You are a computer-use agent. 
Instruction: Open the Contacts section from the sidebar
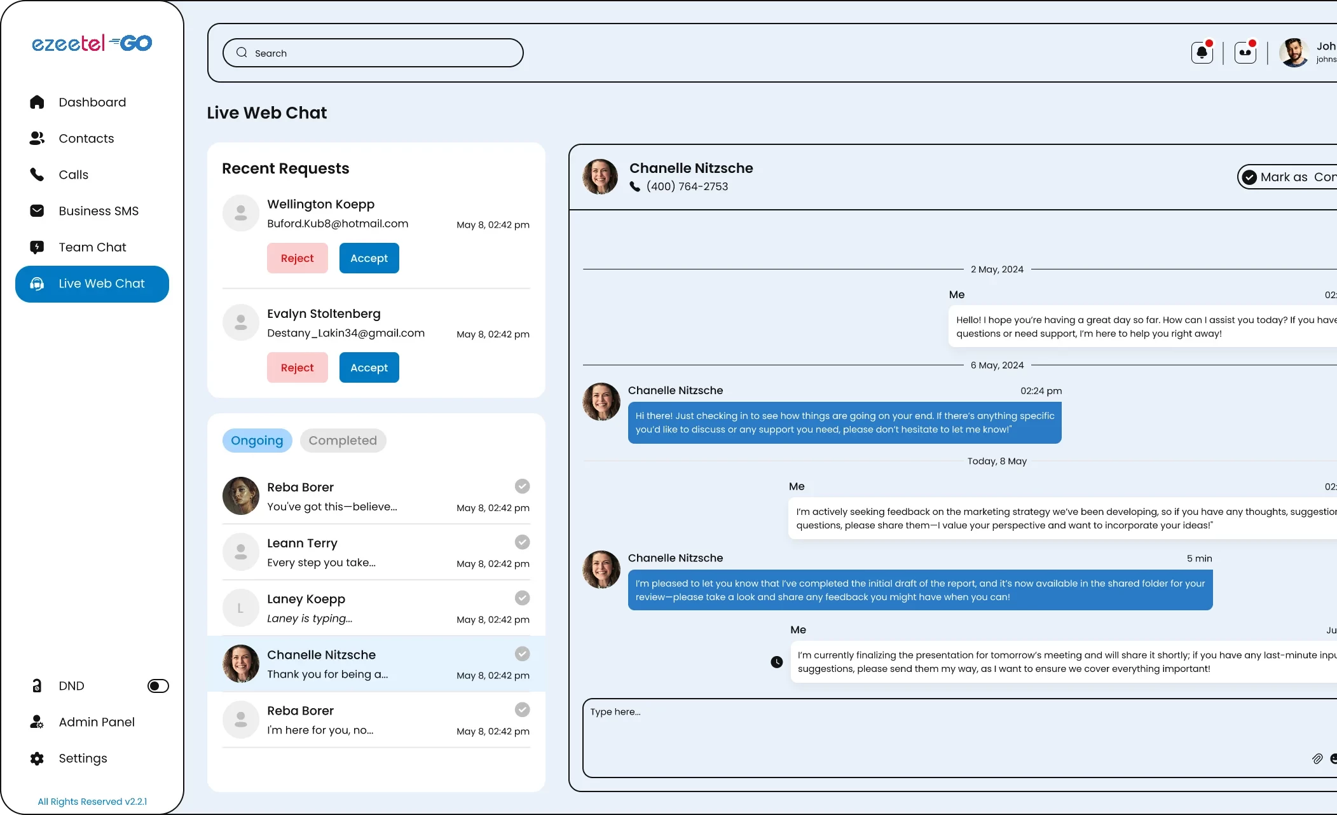point(86,138)
